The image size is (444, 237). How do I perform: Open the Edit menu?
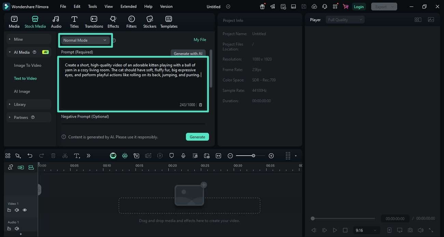click(77, 6)
